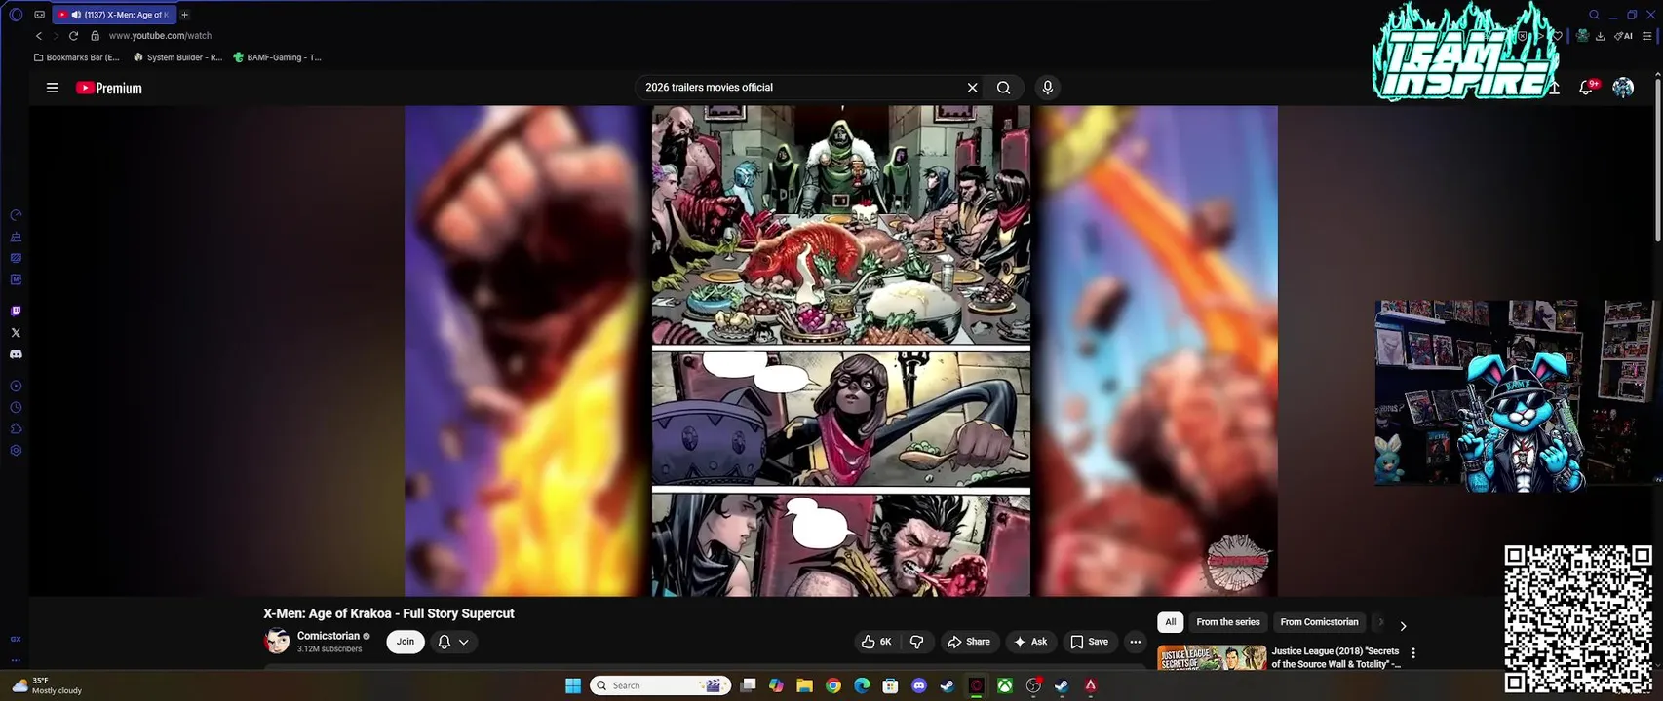Open Justice League suggested video thumbnail
Viewport: 1663px width, 701px height.
(1212, 657)
